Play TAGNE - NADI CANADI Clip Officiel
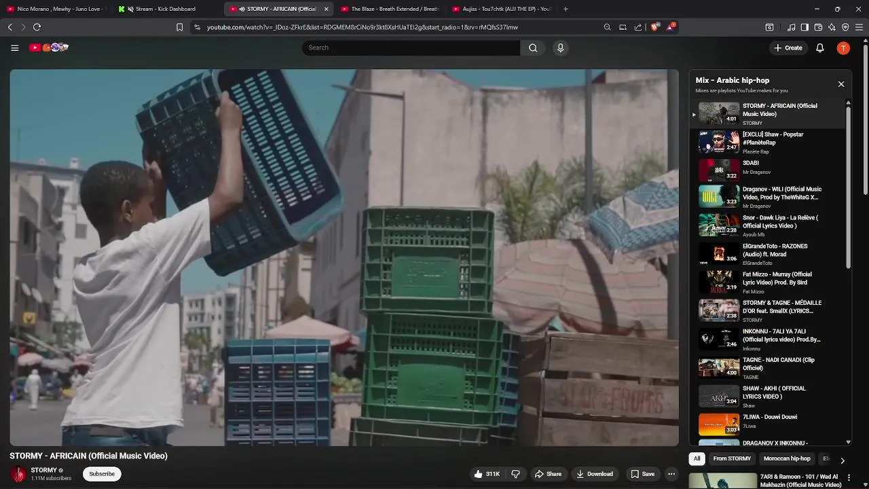869x489 pixels. coord(769,367)
